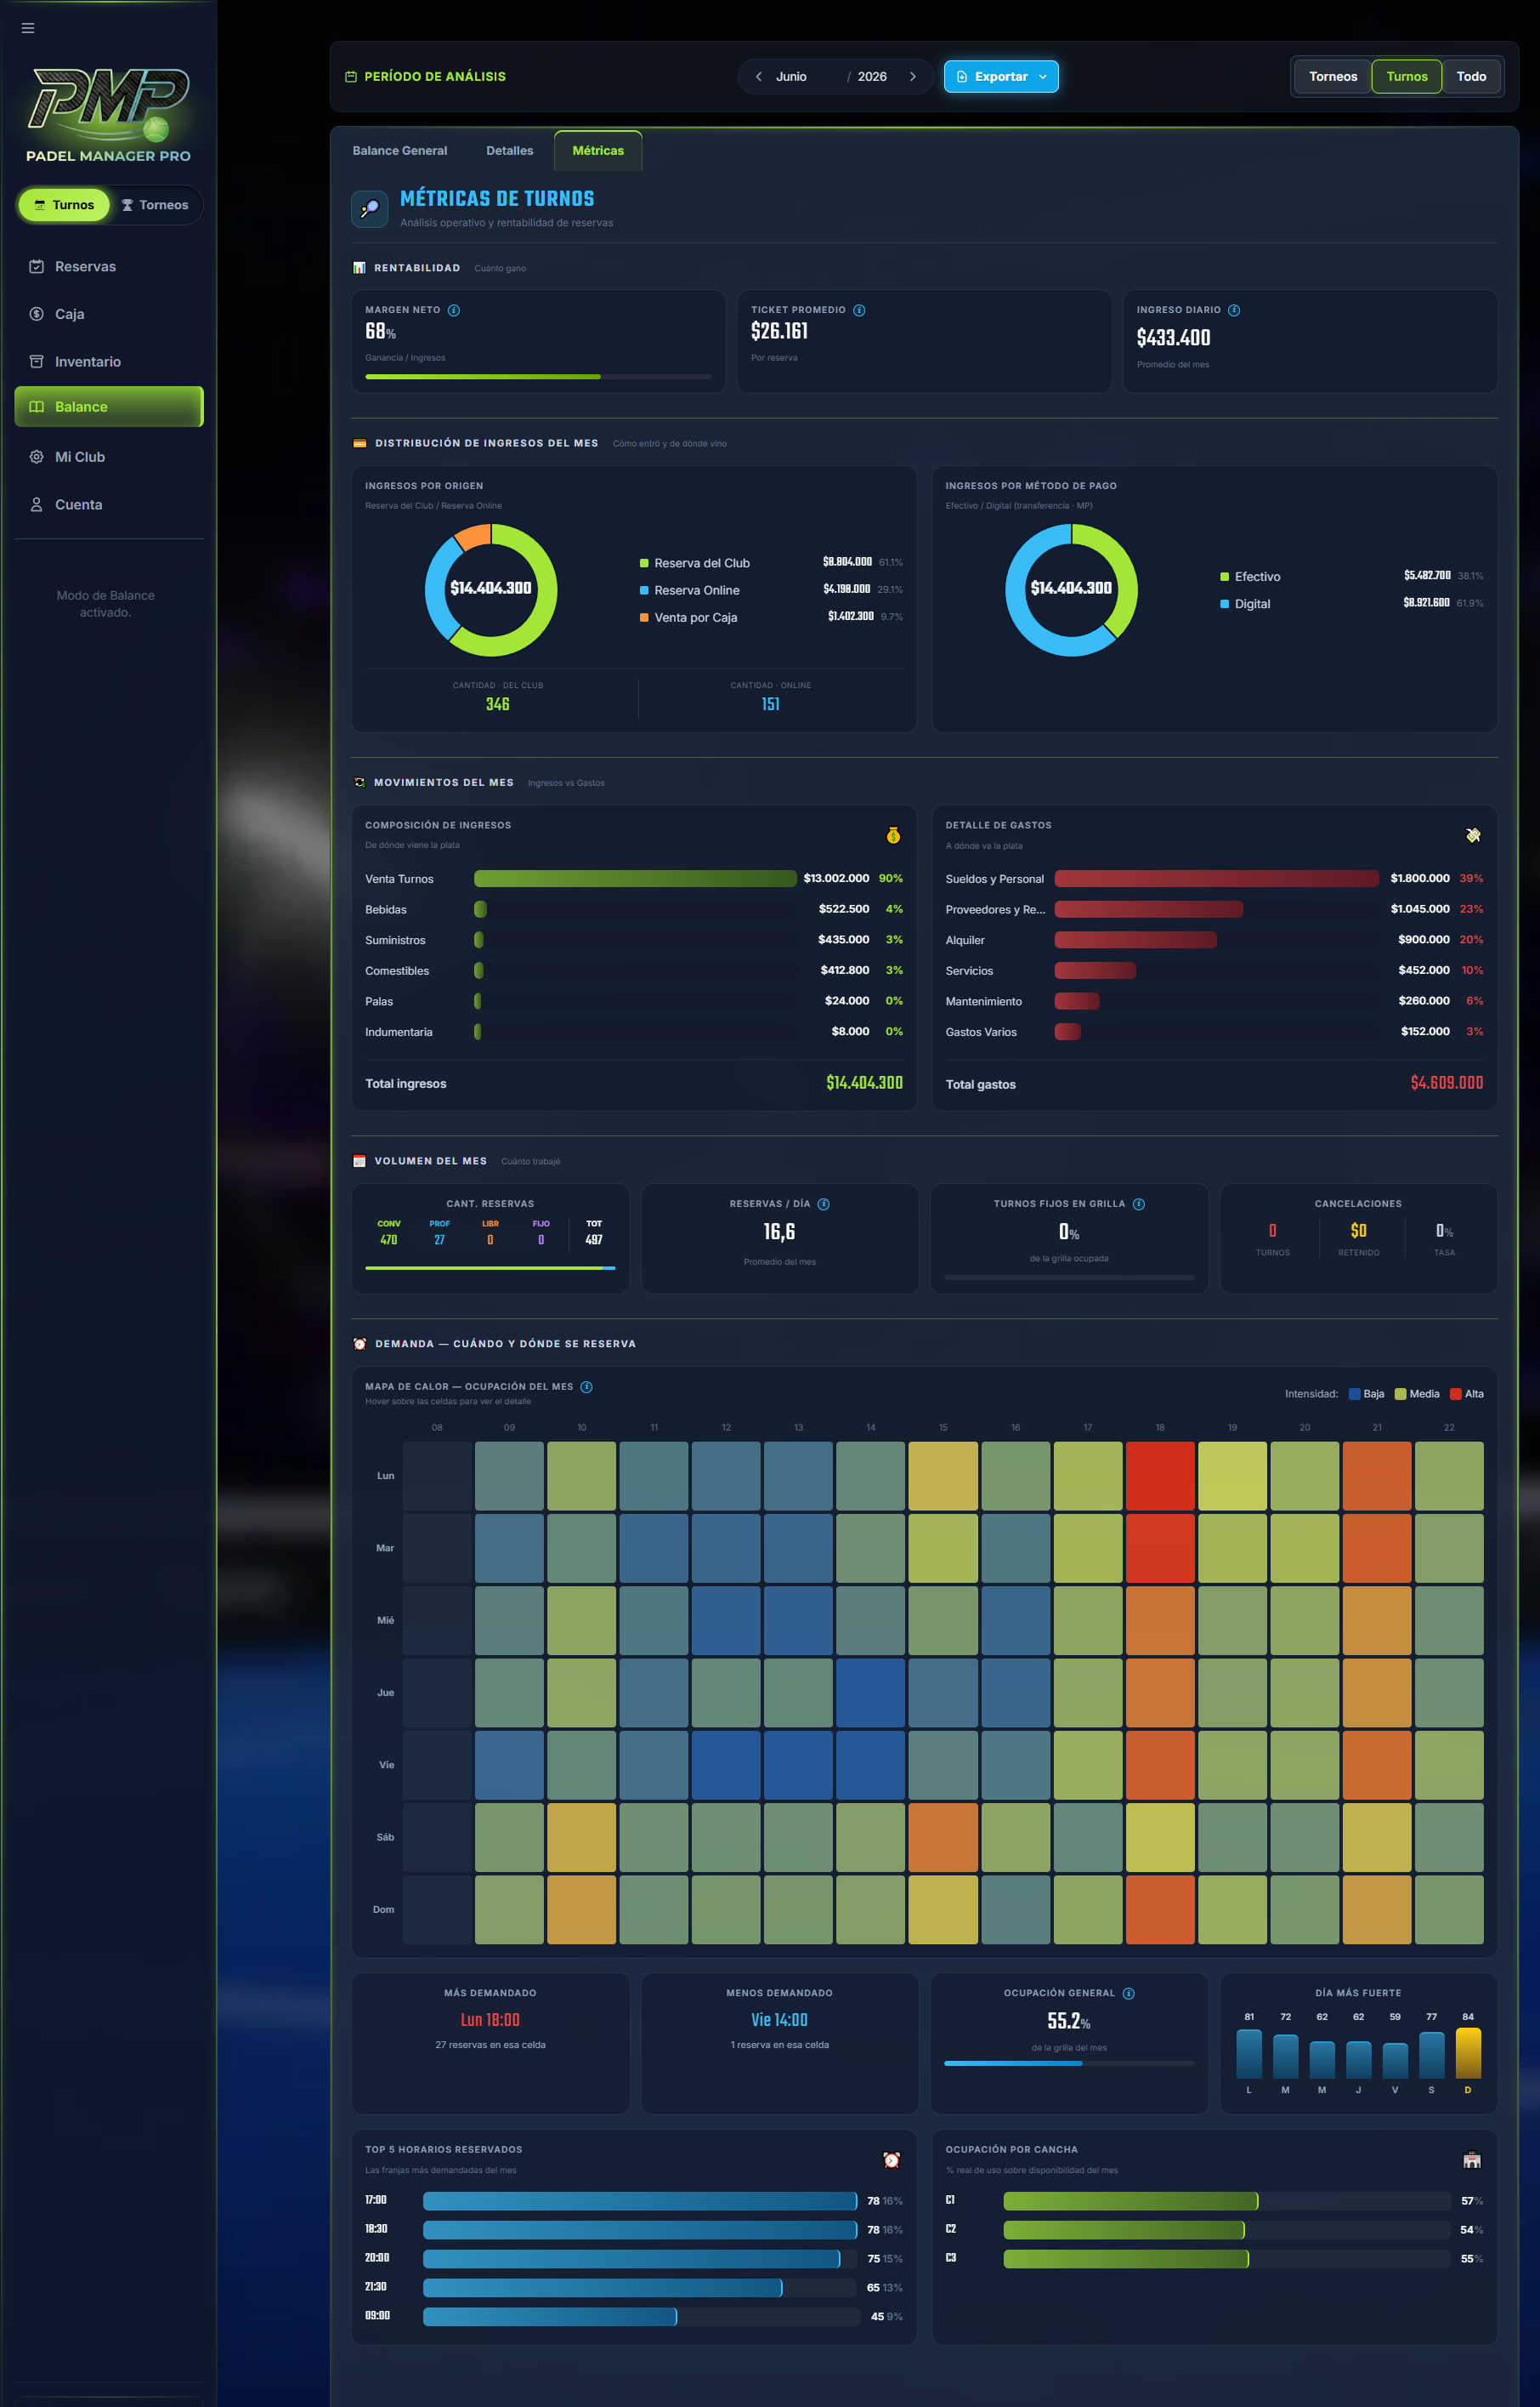Click info icon next to Margen Neto
Image resolution: width=1540 pixels, height=2407 pixels.
point(454,310)
